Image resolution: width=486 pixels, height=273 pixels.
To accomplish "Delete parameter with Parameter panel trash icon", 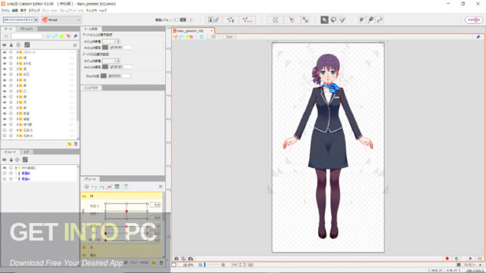I will tap(161, 263).
